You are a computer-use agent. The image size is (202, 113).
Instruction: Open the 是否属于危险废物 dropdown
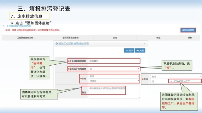click(x=114, y=69)
